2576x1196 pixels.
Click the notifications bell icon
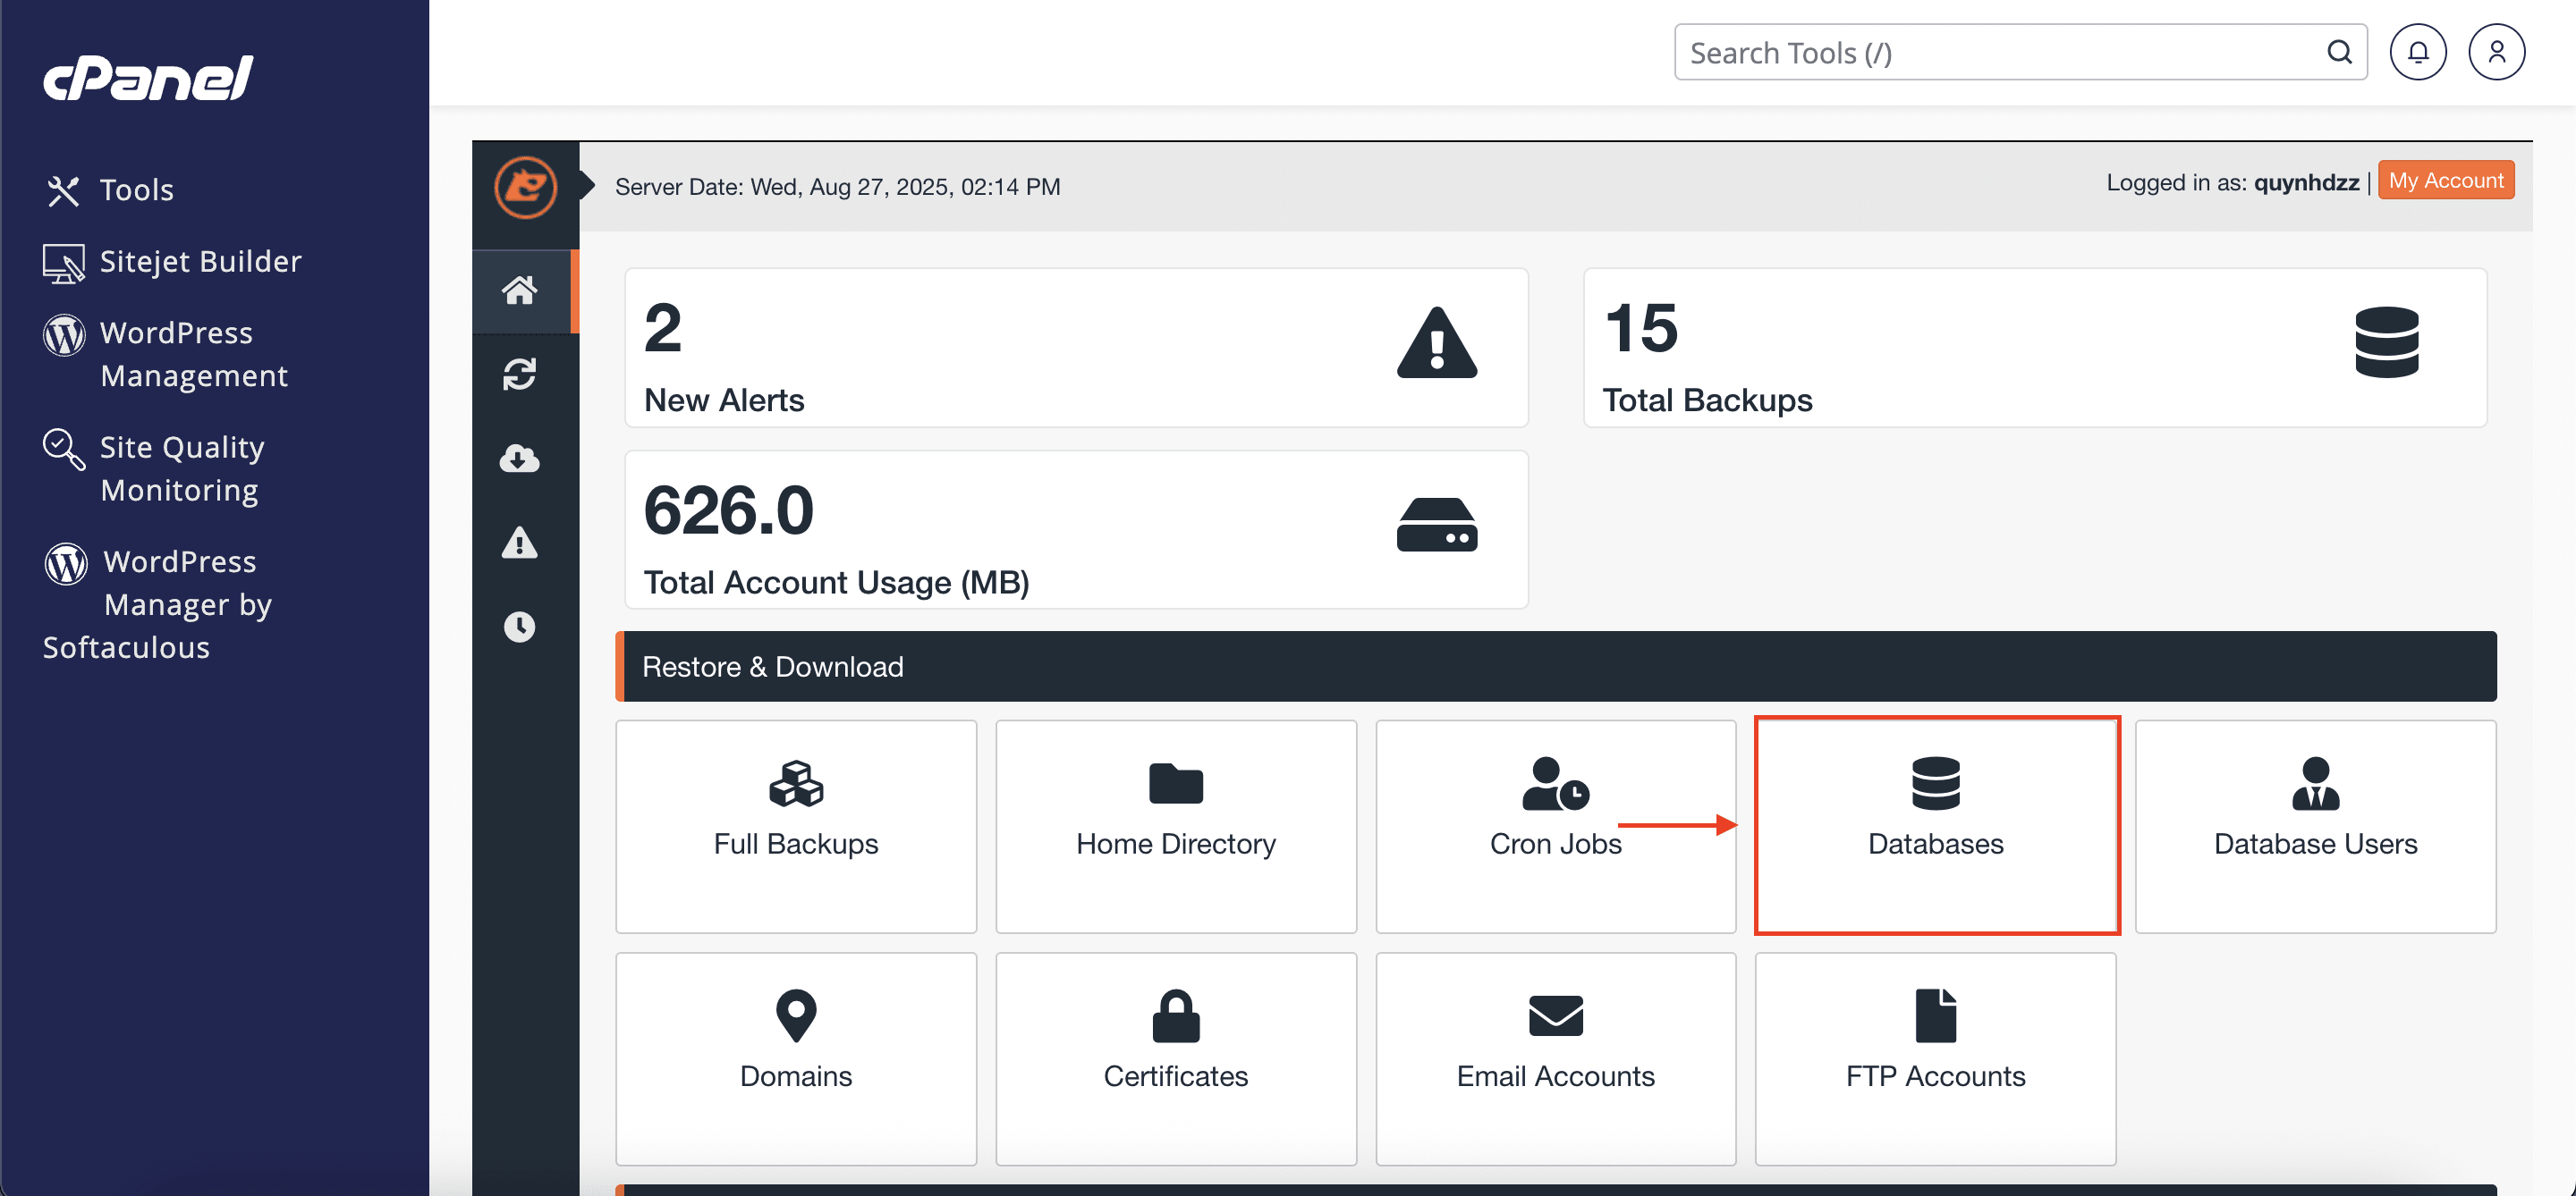(x=2417, y=52)
